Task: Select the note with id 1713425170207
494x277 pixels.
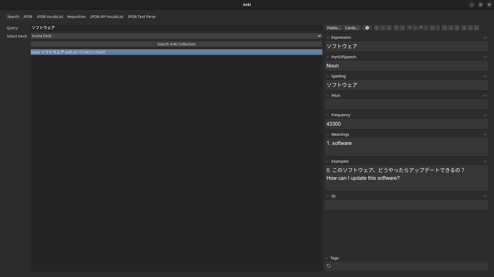Action: point(176,52)
